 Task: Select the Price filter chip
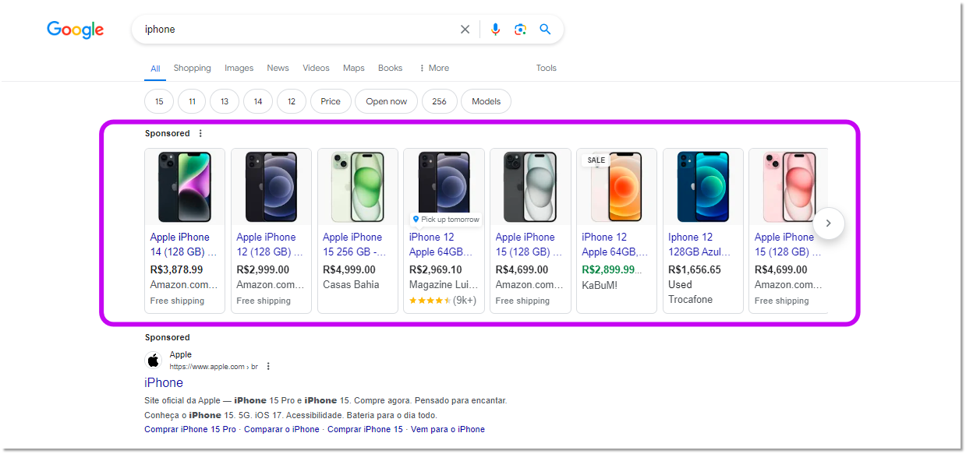pyautogui.click(x=331, y=101)
